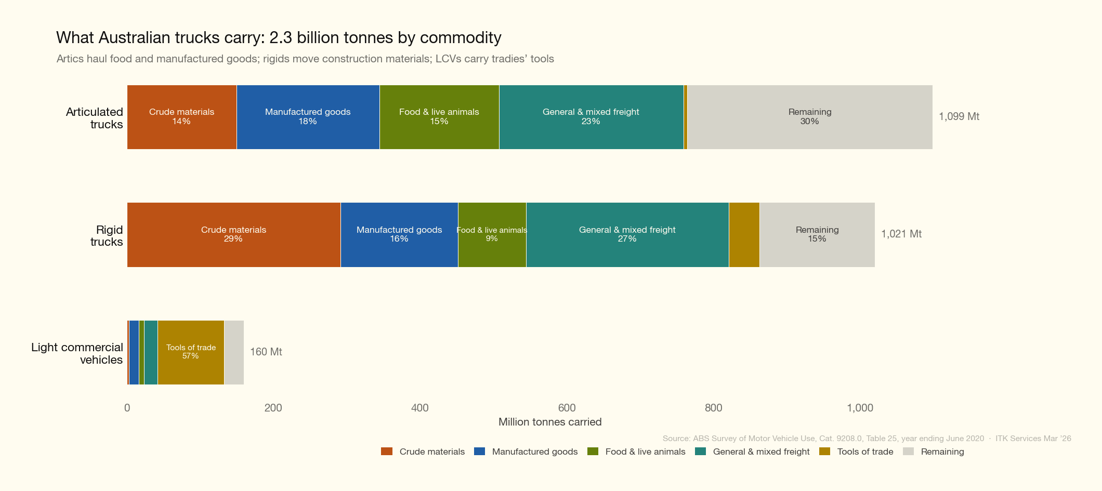Click the 160 Mt total label

266,352
